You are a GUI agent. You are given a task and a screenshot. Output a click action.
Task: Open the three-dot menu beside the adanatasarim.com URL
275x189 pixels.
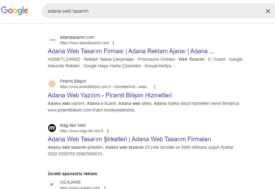113,43
